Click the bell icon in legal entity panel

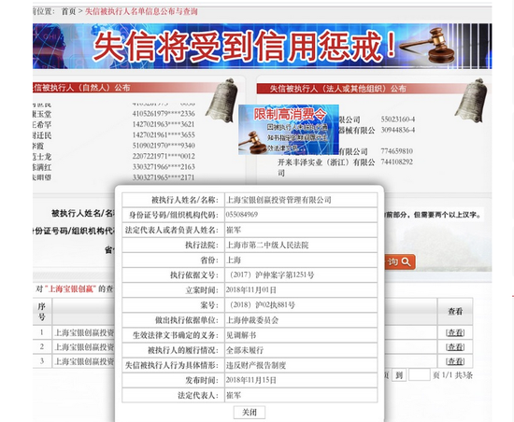471,100
